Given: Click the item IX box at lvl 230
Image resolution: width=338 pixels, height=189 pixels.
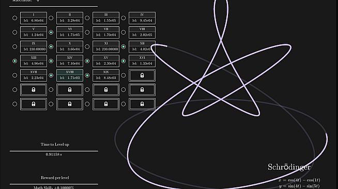Looking at the screenshot, I should pyautogui.click(x=34, y=46).
